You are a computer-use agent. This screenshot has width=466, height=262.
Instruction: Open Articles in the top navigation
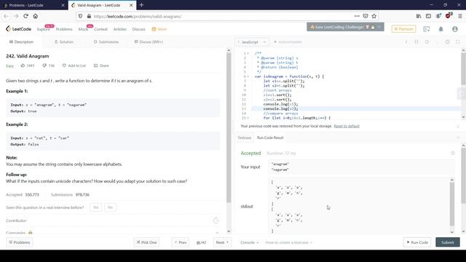pyautogui.click(x=119, y=29)
